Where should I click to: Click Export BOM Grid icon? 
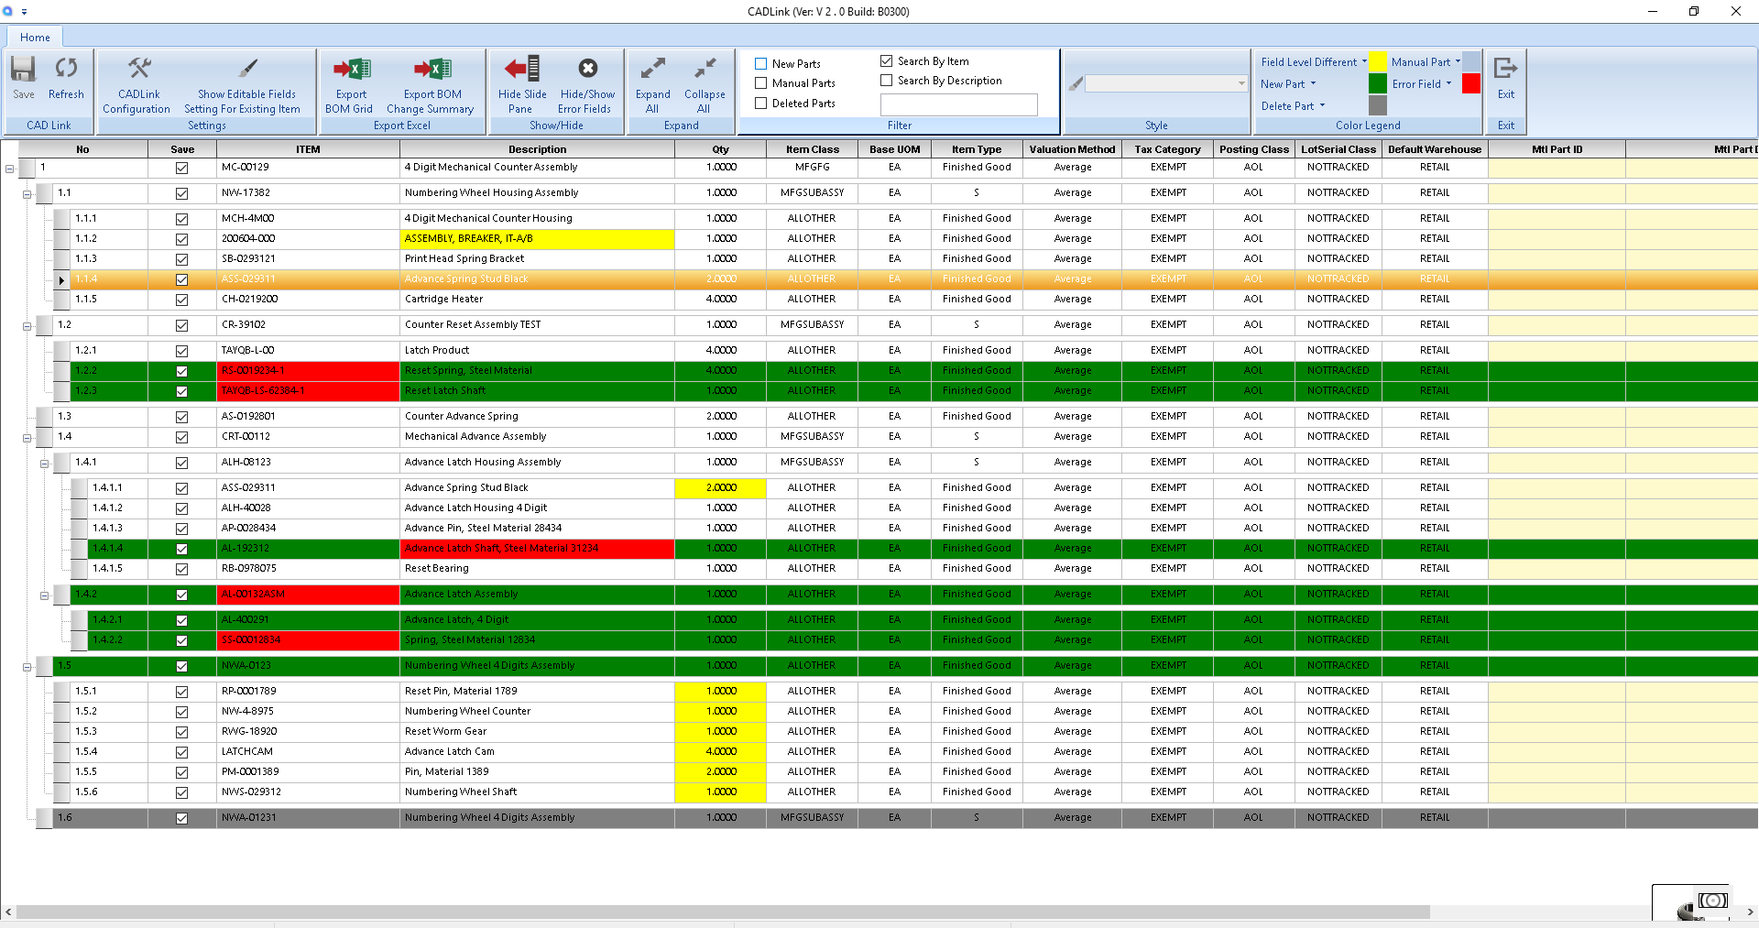(351, 70)
